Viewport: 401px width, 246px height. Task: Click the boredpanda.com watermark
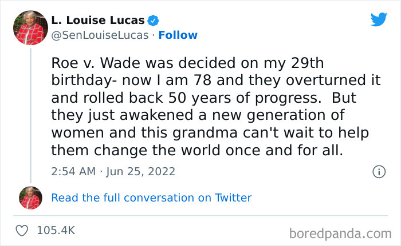[x=341, y=233]
